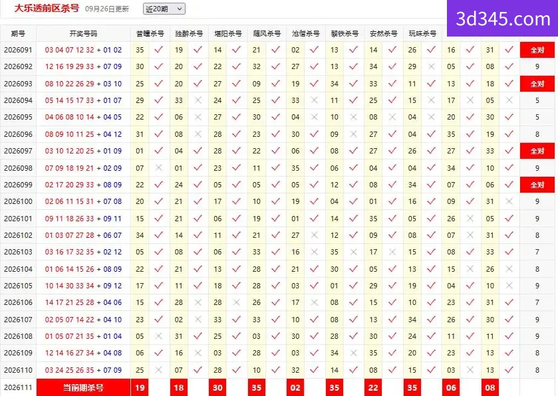
Task: Open the 近20期 period dropdown
Action: pyautogui.click(x=164, y=9)
